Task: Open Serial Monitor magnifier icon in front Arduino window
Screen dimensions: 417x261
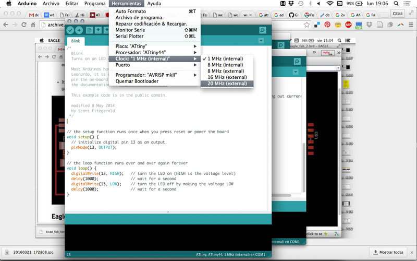Action: click(x=263, y=30)
